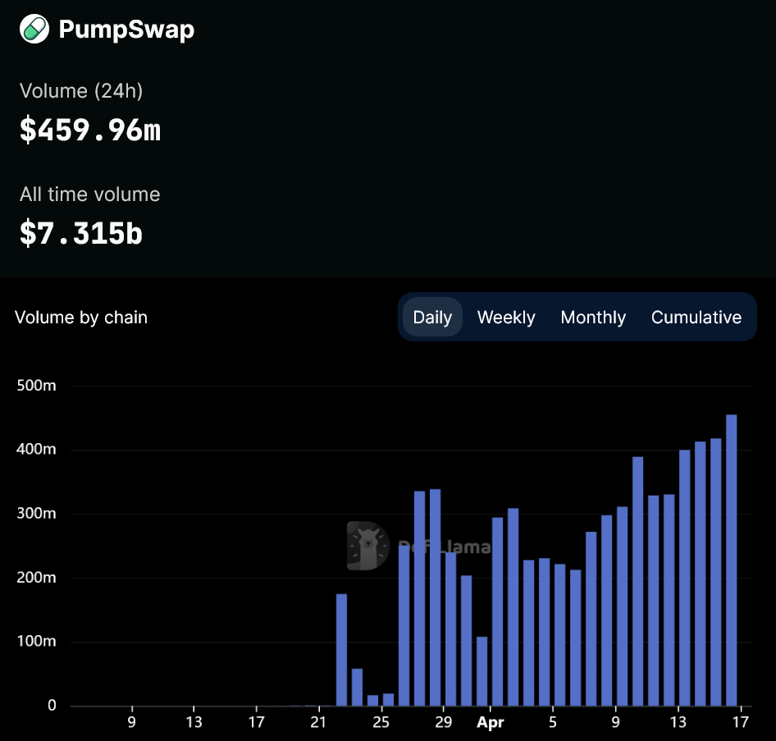Click the Volume by chain heading

pos(81,318)
